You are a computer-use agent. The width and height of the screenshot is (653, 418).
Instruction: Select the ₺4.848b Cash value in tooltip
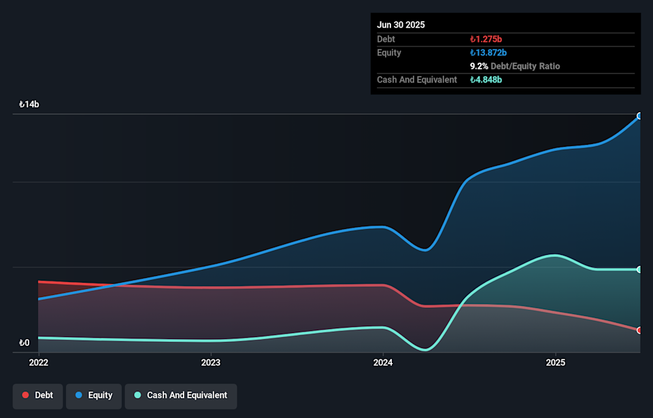click(486, 80)
